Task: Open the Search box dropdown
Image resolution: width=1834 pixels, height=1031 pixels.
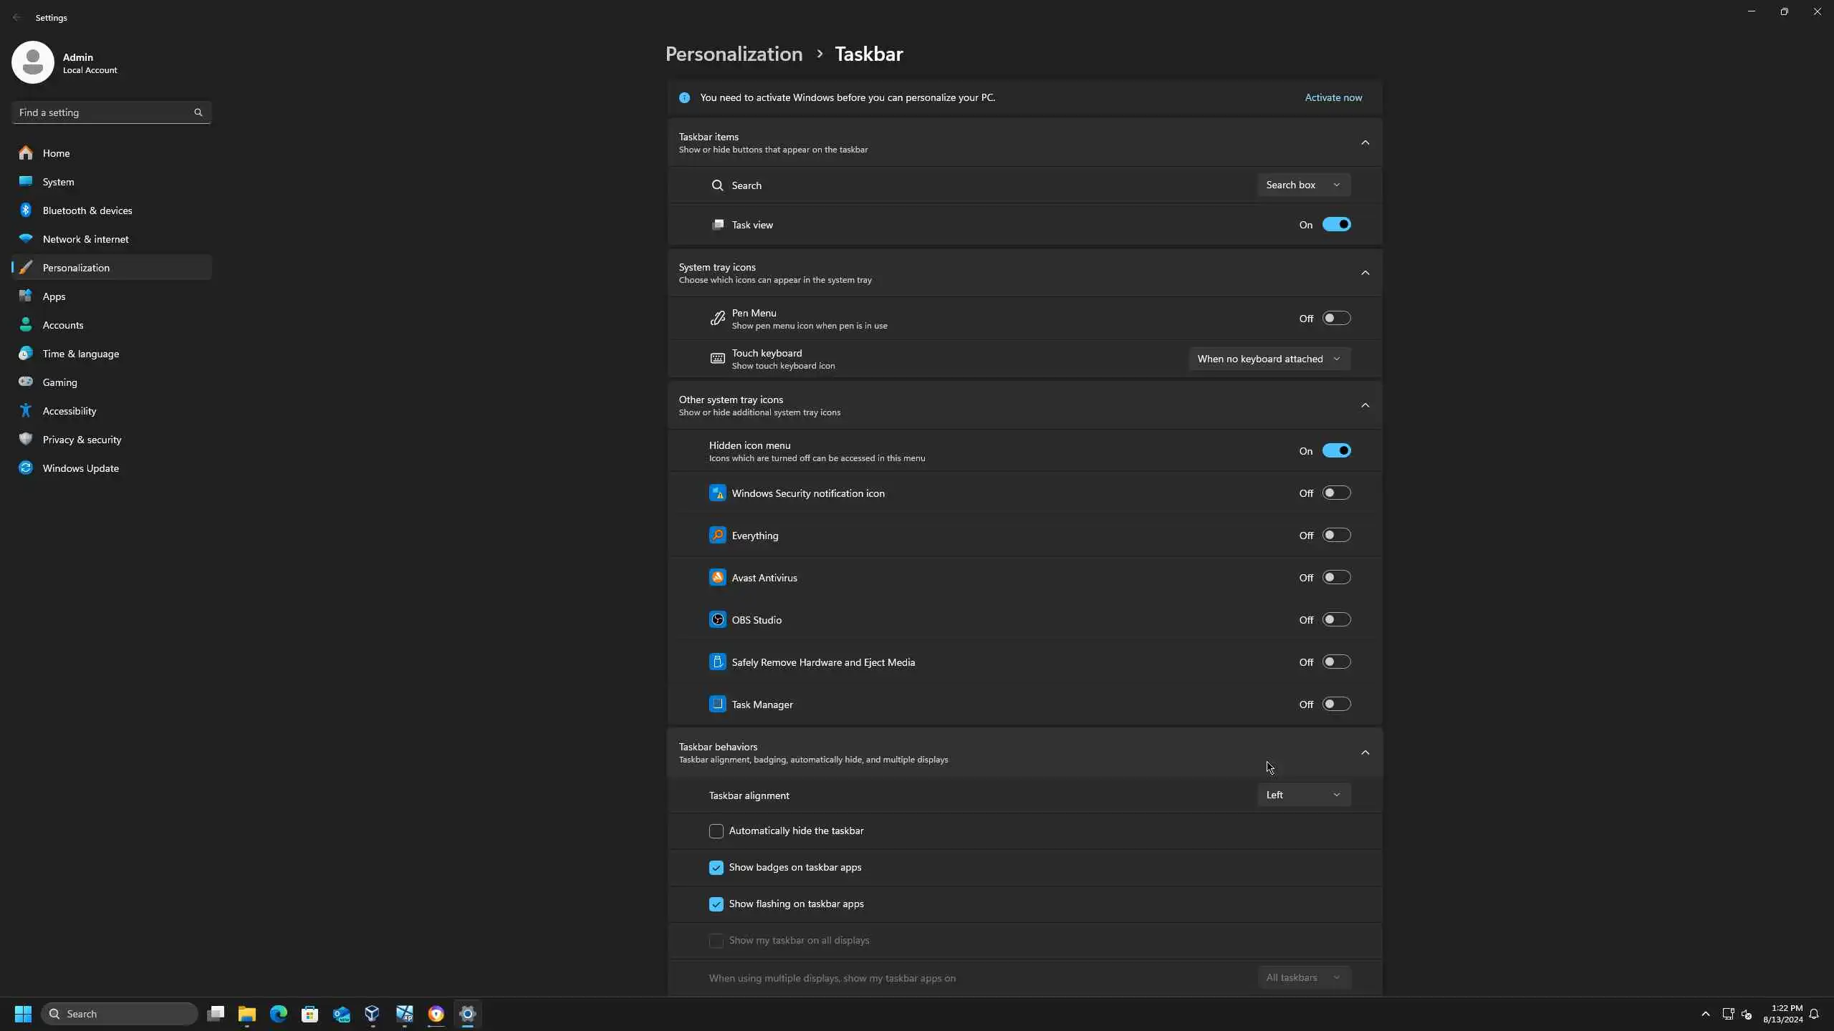Action: coord(1303,185)
